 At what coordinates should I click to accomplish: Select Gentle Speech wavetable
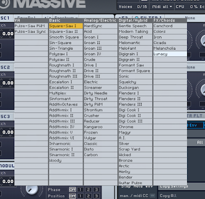click(x=135, y=26)
